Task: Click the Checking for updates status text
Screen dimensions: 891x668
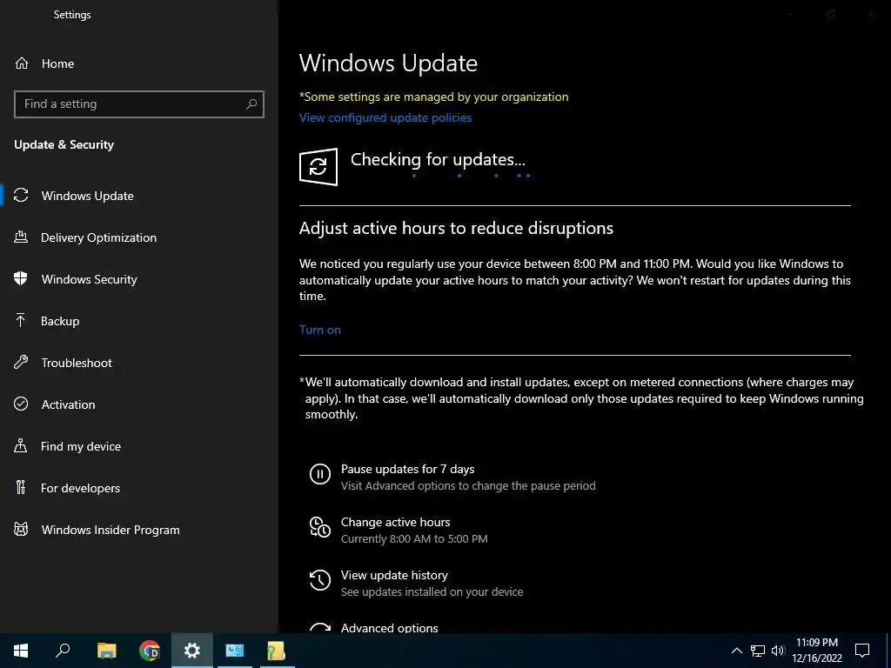Action: (x=438, y=160)
